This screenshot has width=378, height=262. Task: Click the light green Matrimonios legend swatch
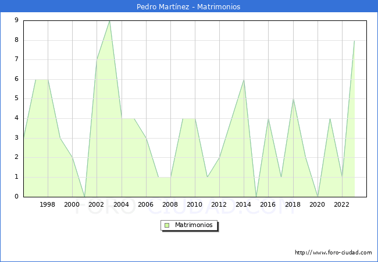pos(167,225)
